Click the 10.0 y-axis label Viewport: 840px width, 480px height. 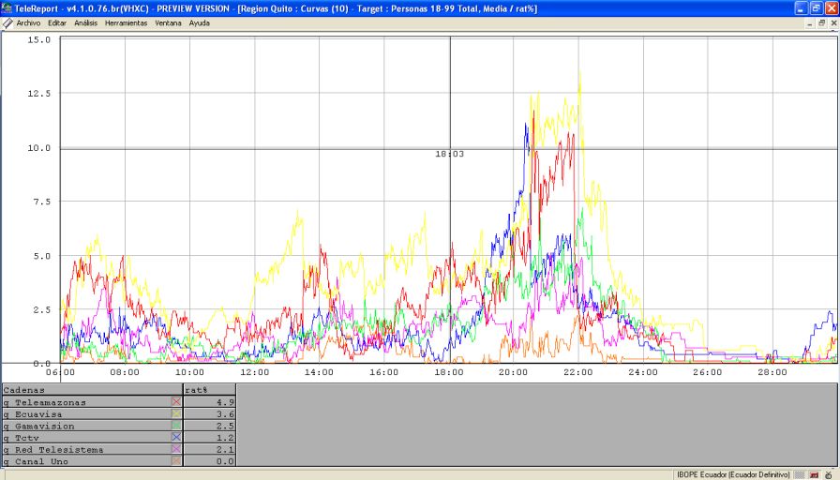[39, 148]
